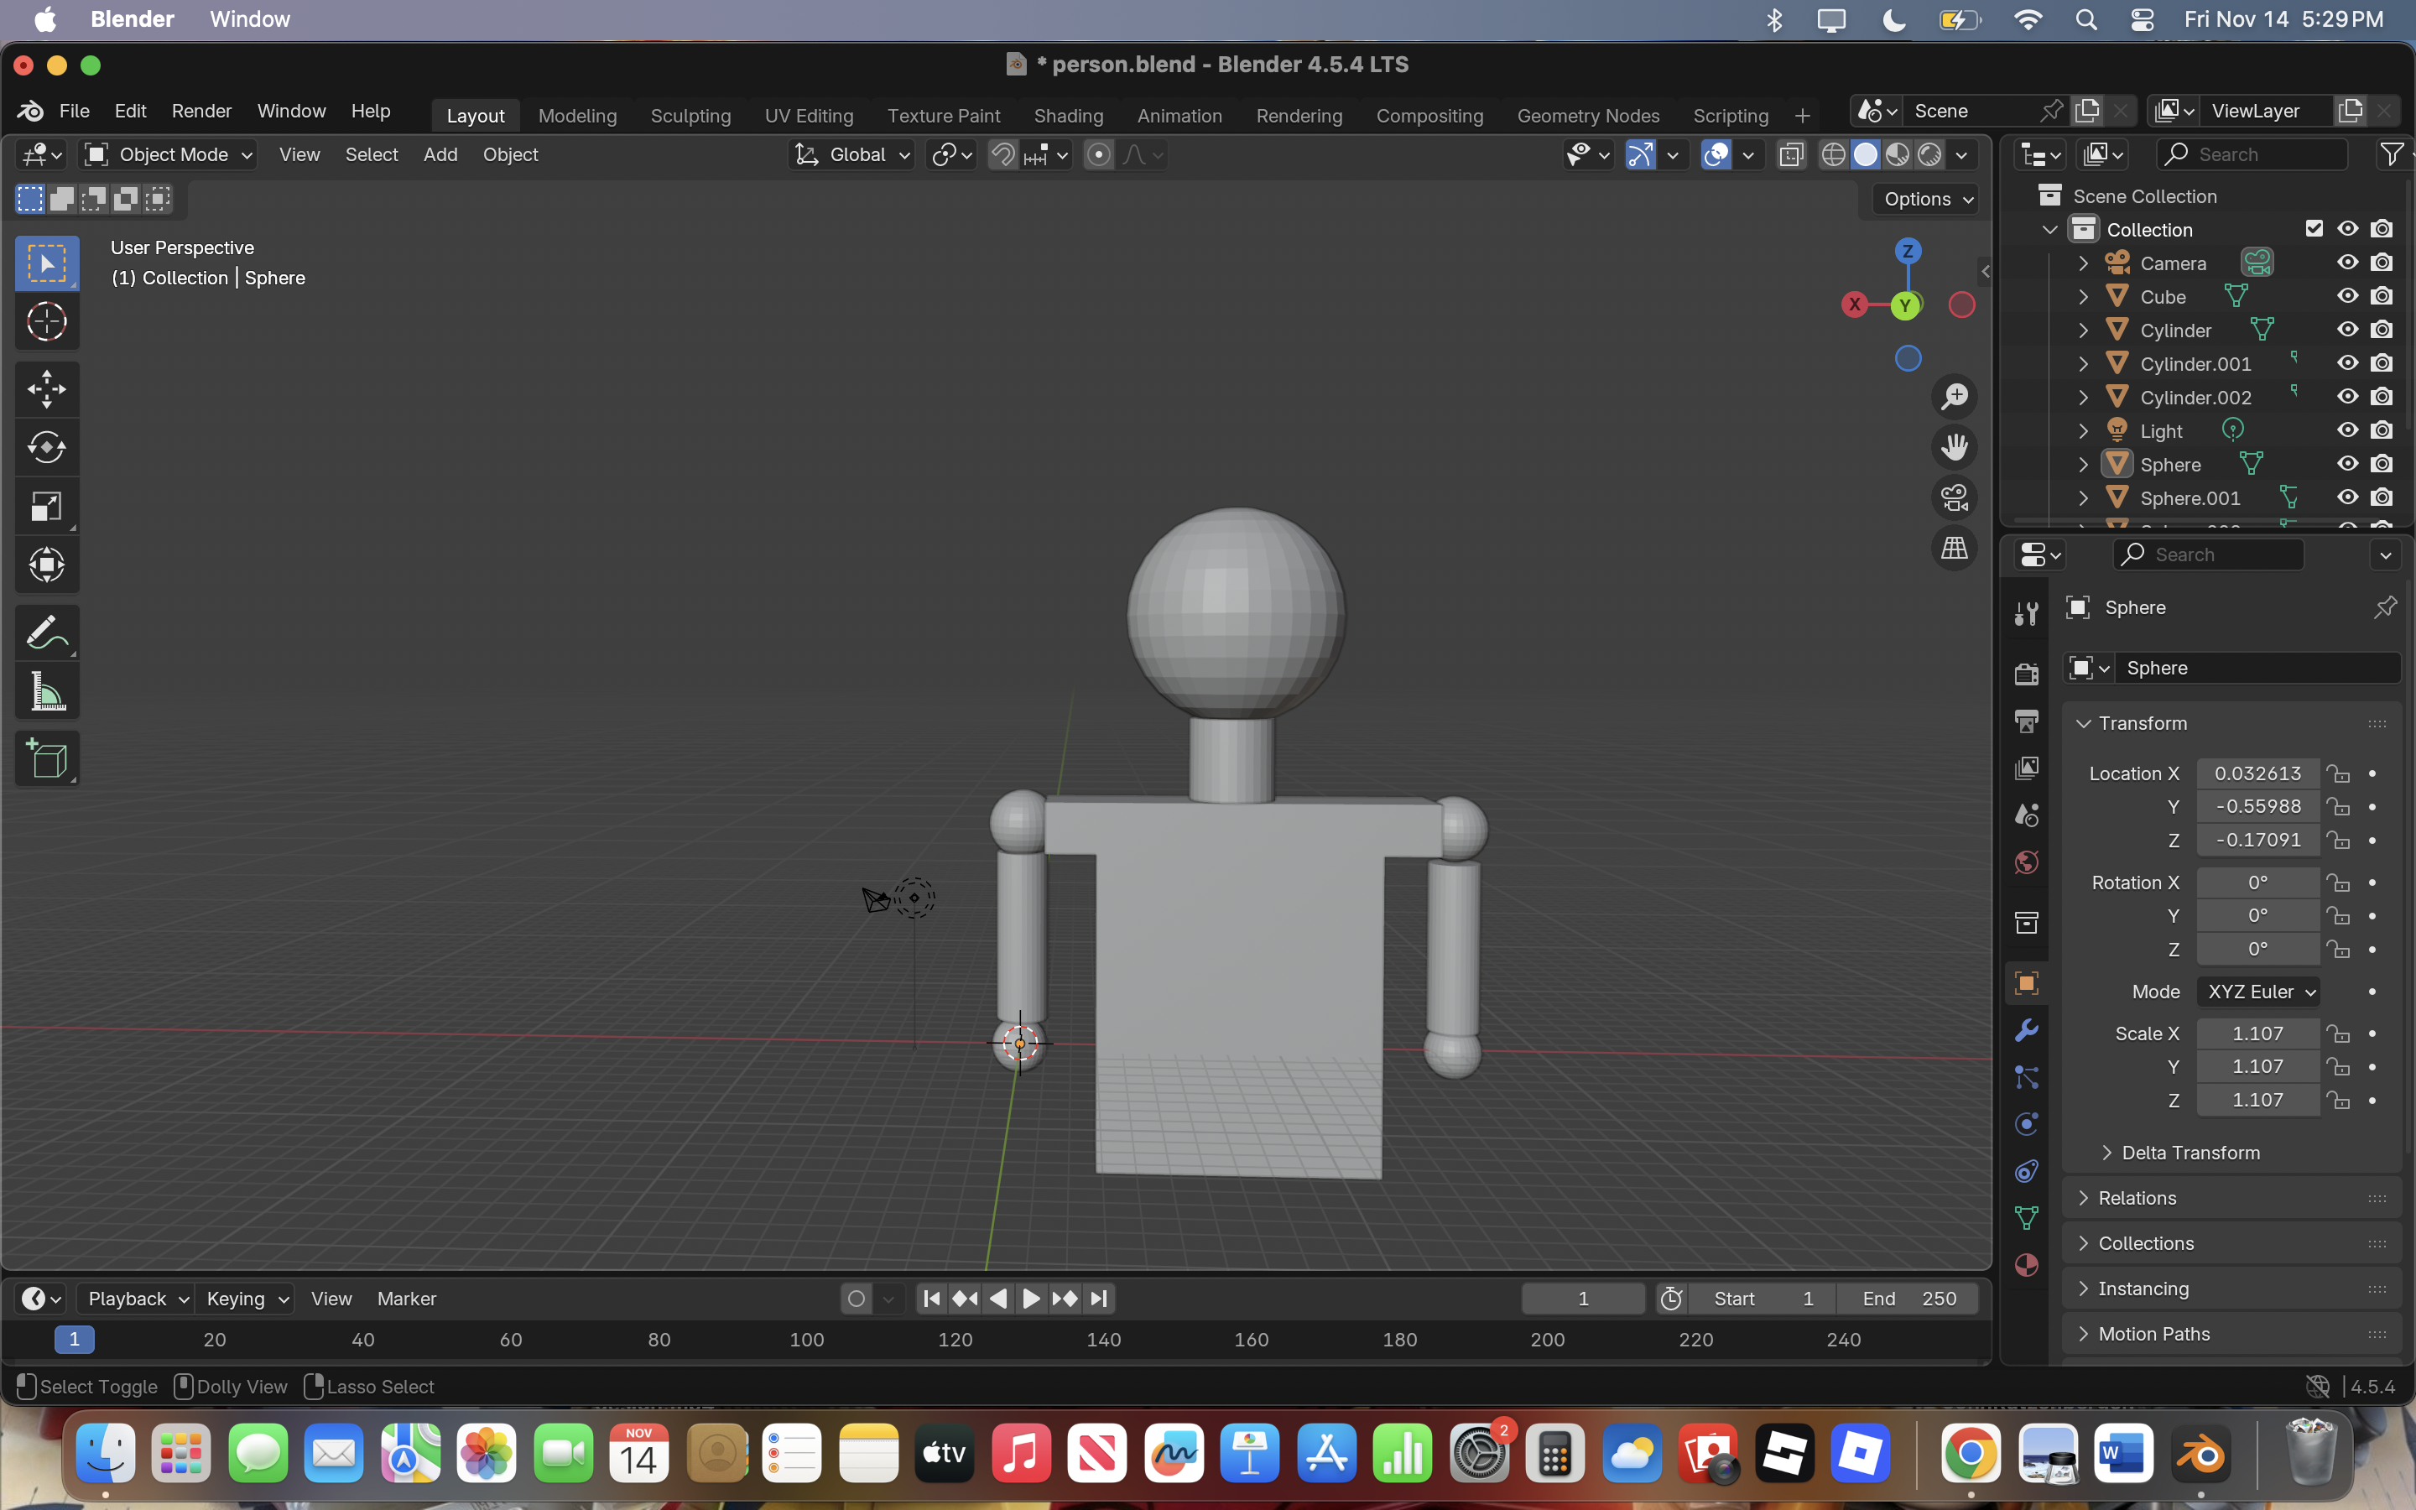Select the Add Cube tool
Viewport: 2416px width, 1510px height.
point(46,760)
